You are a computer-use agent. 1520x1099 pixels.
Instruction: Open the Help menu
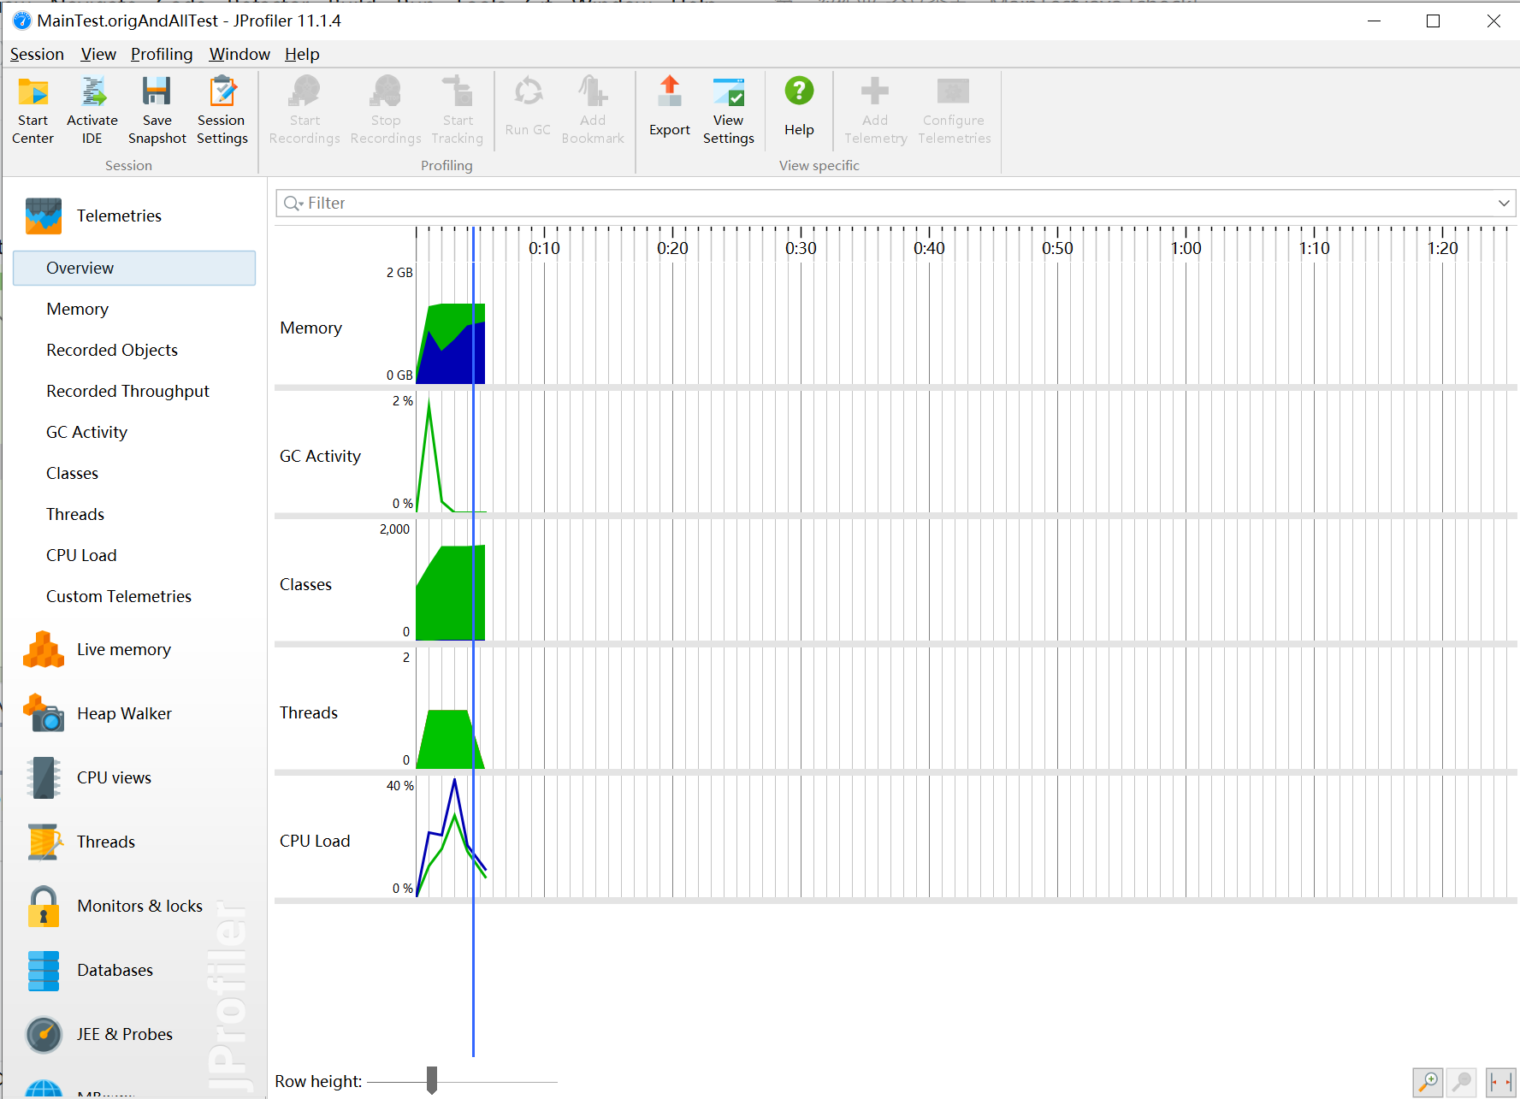(302, 54)
